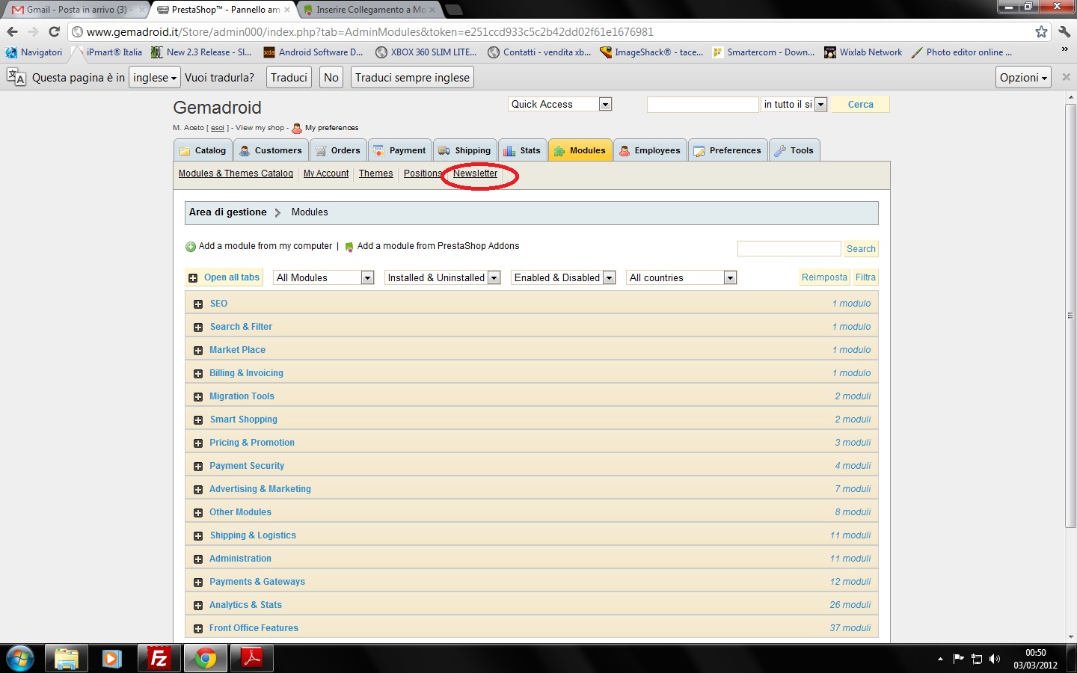Open Quick Access dropdown

(559, 105)
